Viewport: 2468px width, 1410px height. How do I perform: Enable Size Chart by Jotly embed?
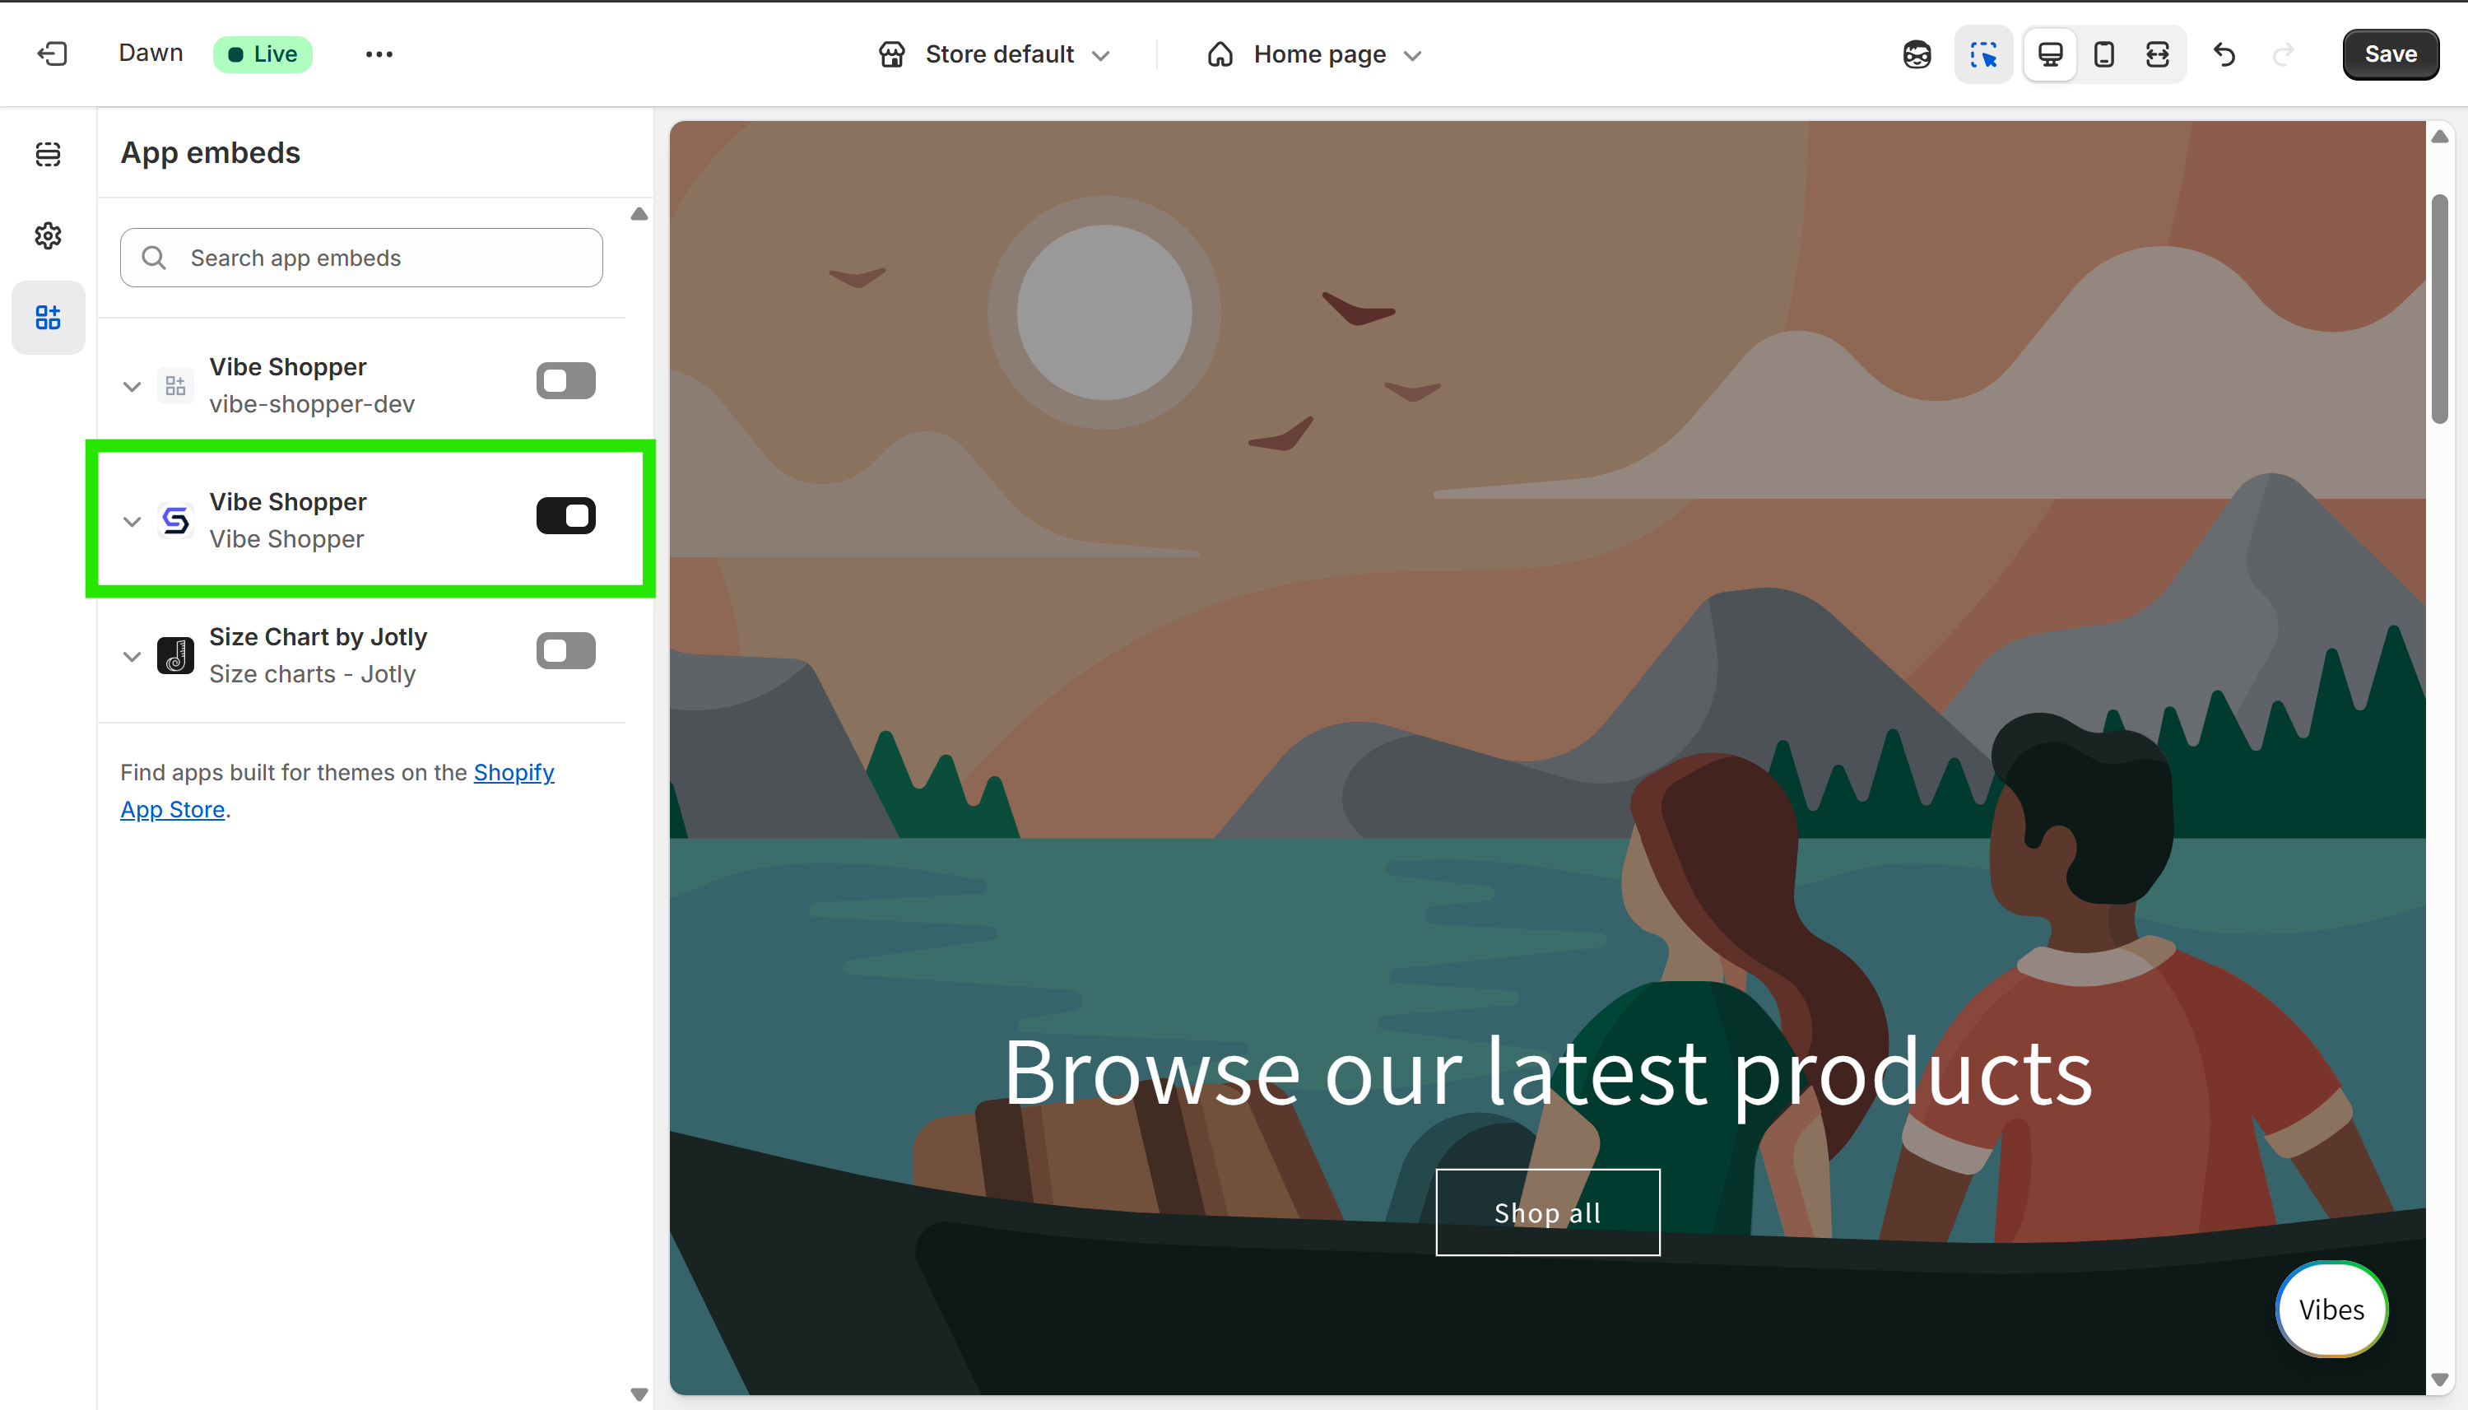(565, 649)
